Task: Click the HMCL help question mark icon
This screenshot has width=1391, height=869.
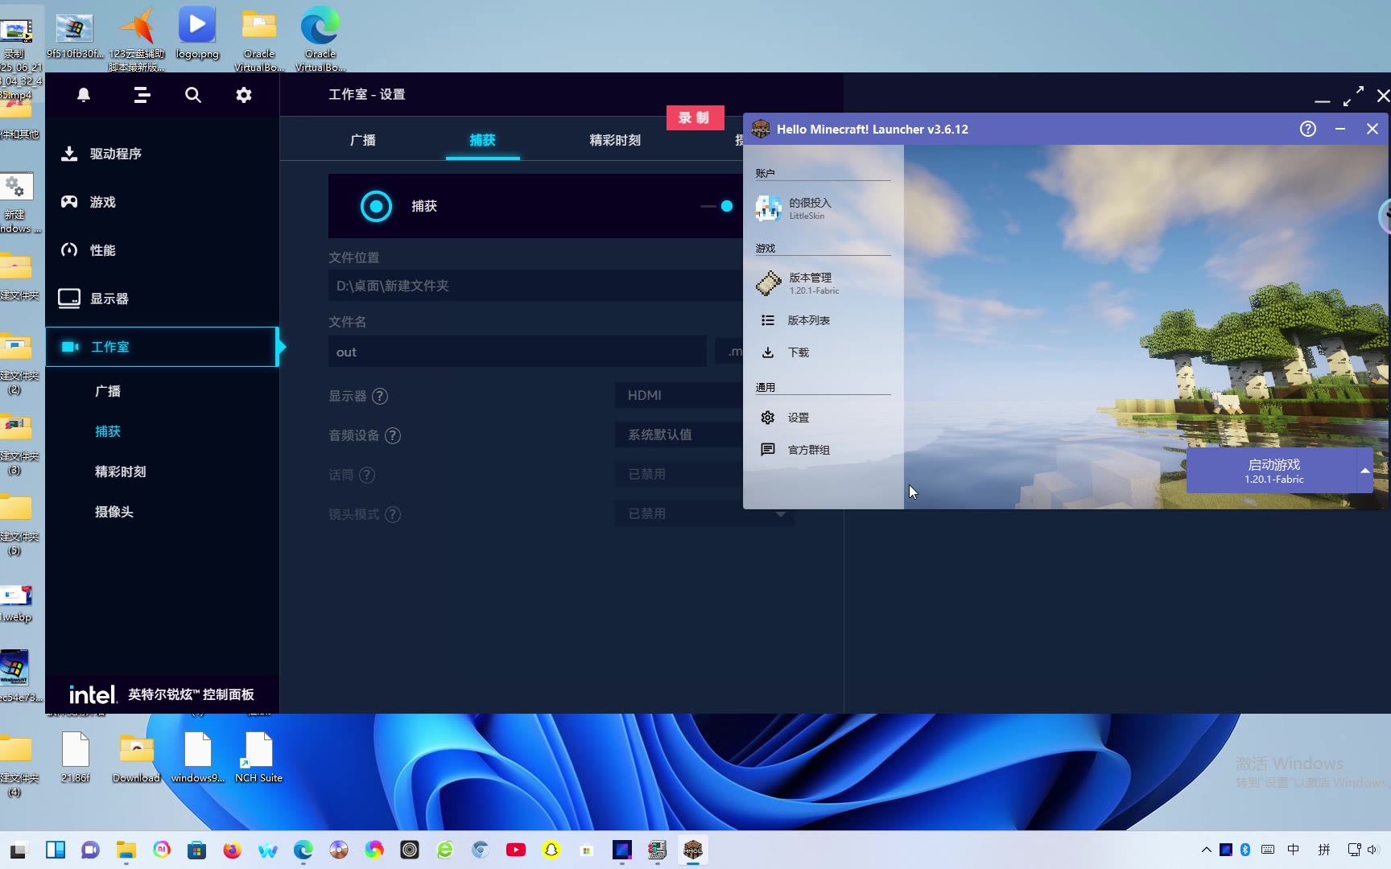Action: tap(1308, 129)
